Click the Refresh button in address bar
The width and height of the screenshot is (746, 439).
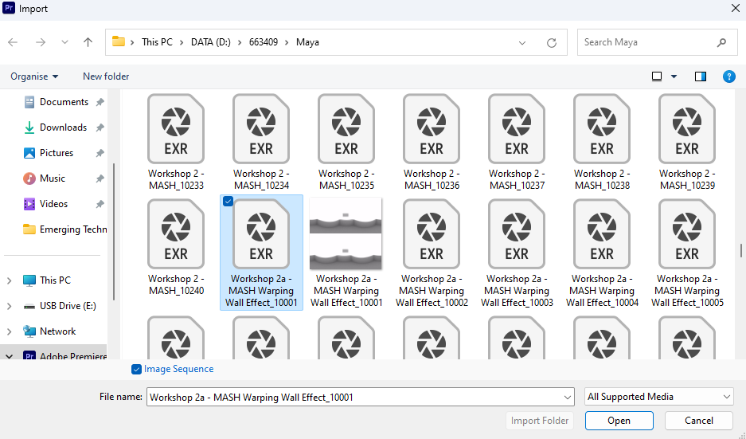[551, 43]
